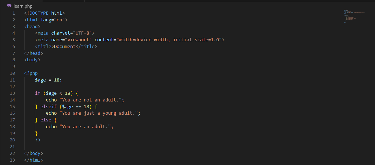
Task: Select line number 13 in the gutter
Action: 12,93
